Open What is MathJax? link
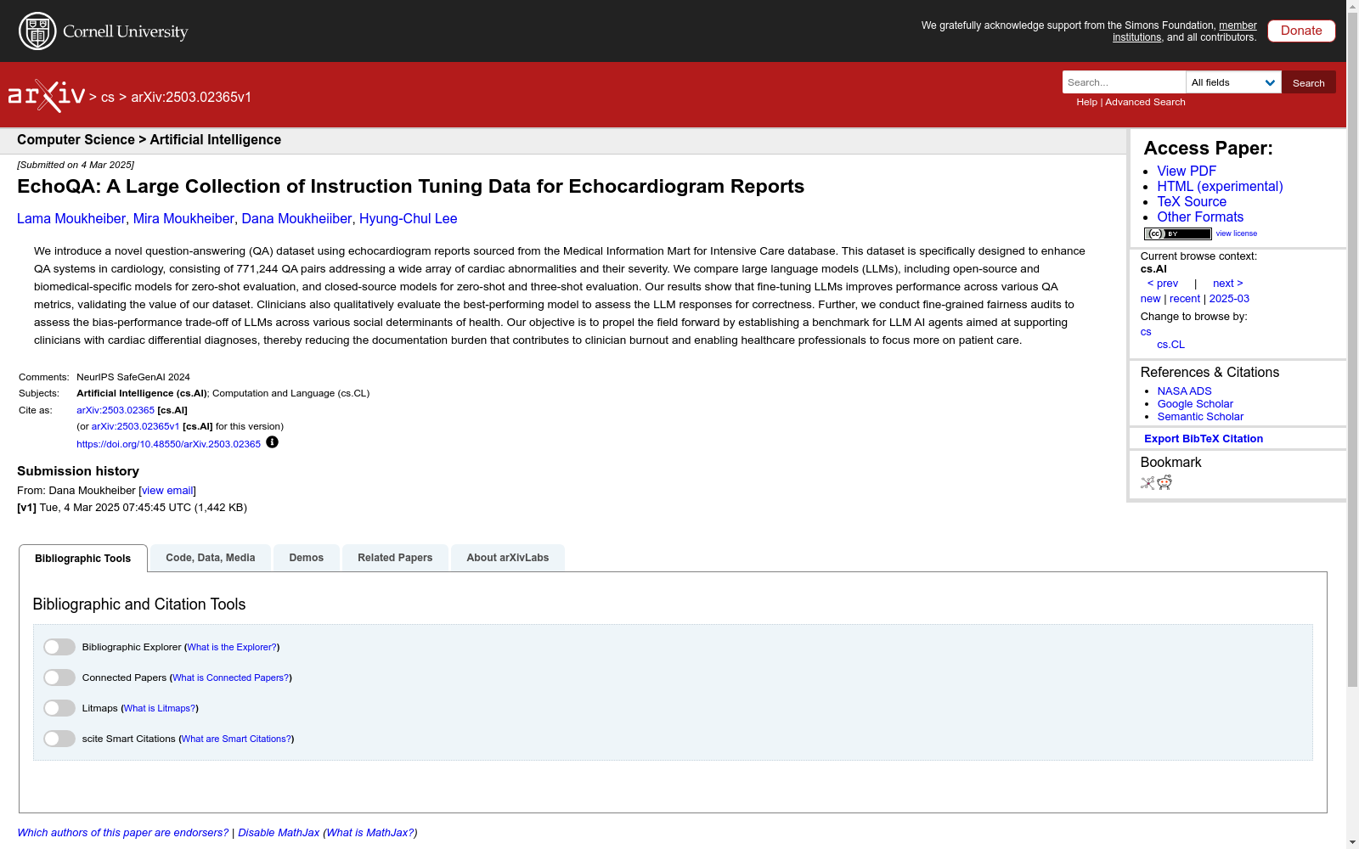 (370, 833)
